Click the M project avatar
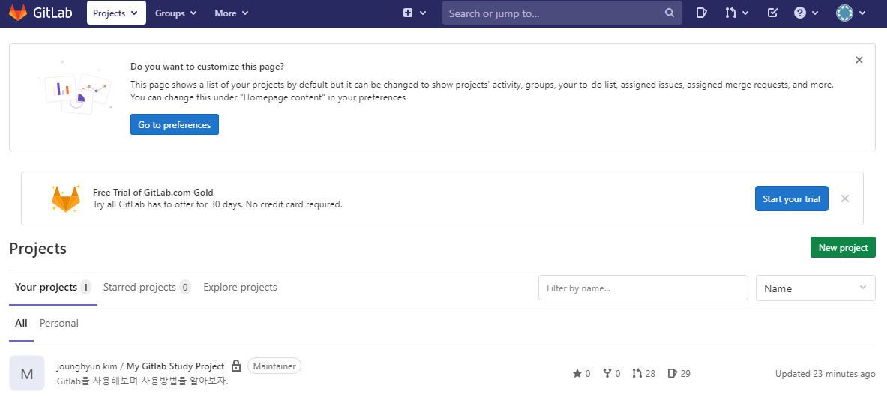Image resolution: width=887 pixels, height=397 pixels. pos(27,373)
